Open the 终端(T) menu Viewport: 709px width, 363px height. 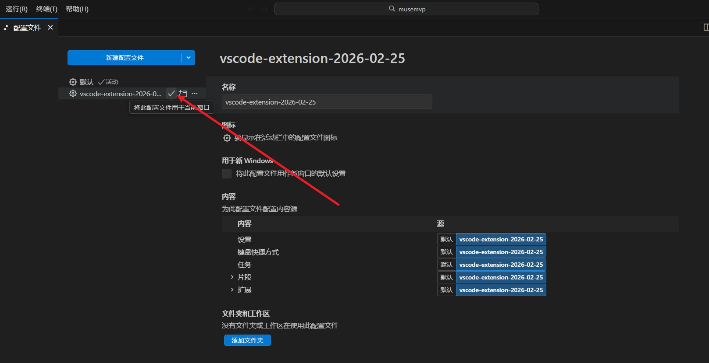46,9
